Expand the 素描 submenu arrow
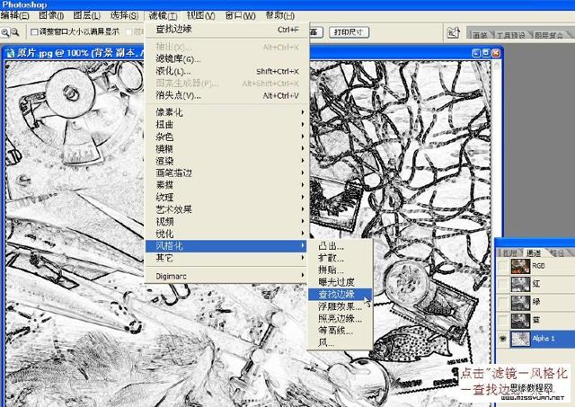The image size is (575, 407). (303, 185)
